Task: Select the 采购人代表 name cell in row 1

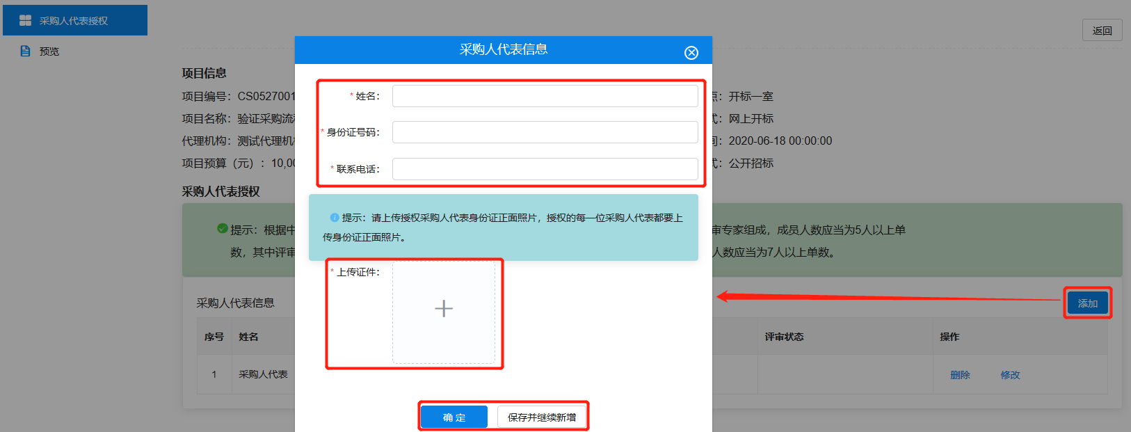Action: pyautogui.click(x=263, y=374)
